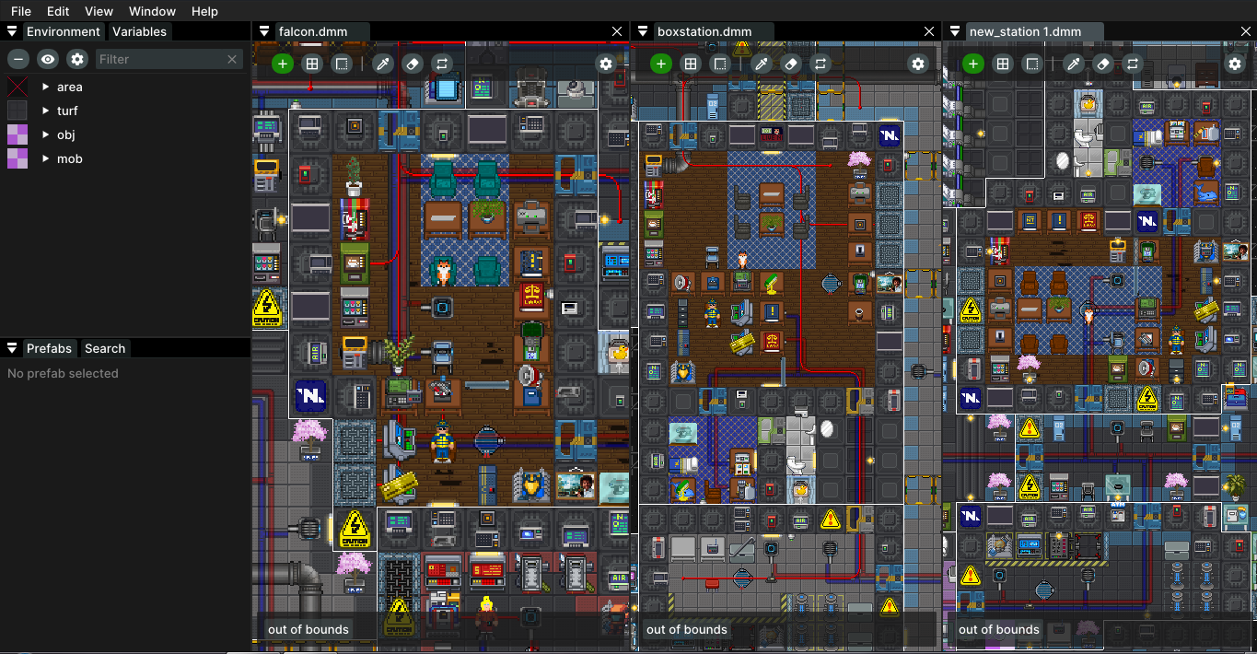The width and height of the screenshot is (1257, 654).
Task: Pick the eyedropper tool in boxstation.dmm
Action: pos(762,64)
